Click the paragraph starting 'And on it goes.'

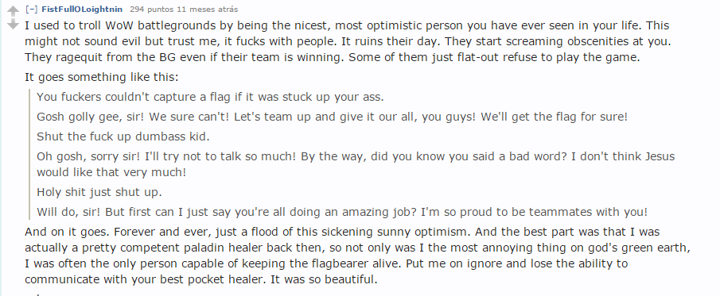[x=358, y=256]
